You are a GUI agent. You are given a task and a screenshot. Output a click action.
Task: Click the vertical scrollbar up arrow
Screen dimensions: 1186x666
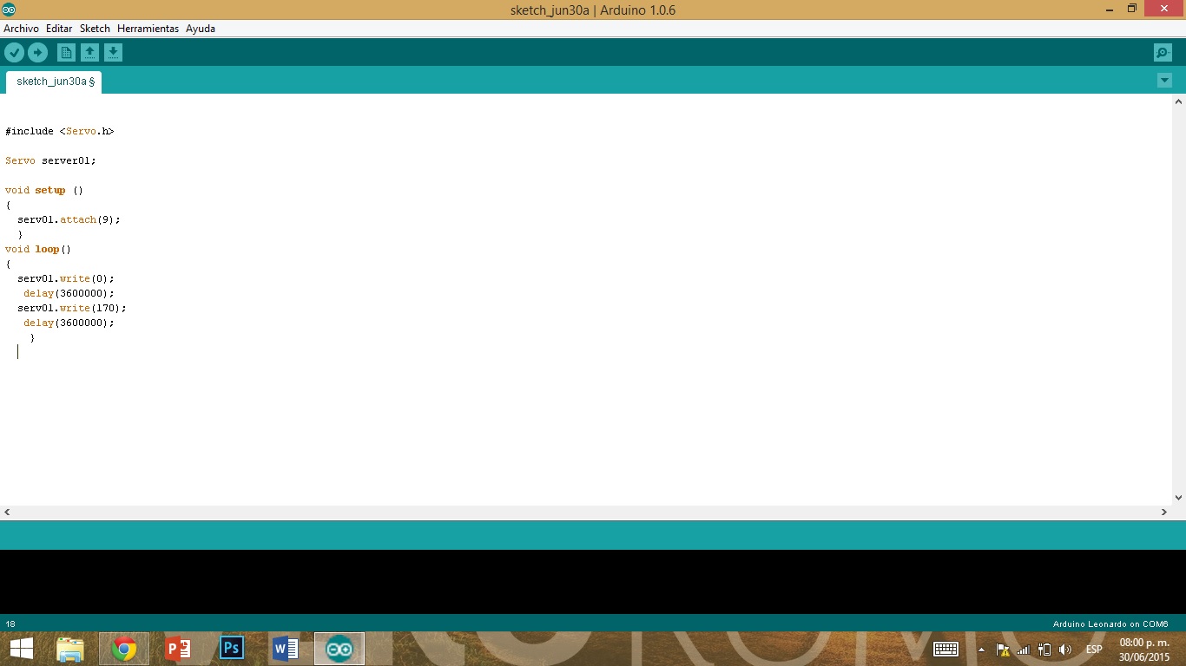tap(1178, 101)
